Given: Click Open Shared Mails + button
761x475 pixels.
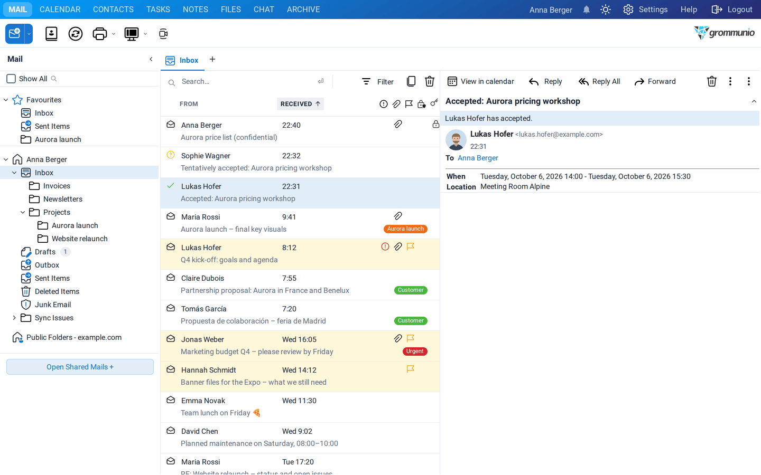Looking at the screenshot, I should click(x=80, y=367).
